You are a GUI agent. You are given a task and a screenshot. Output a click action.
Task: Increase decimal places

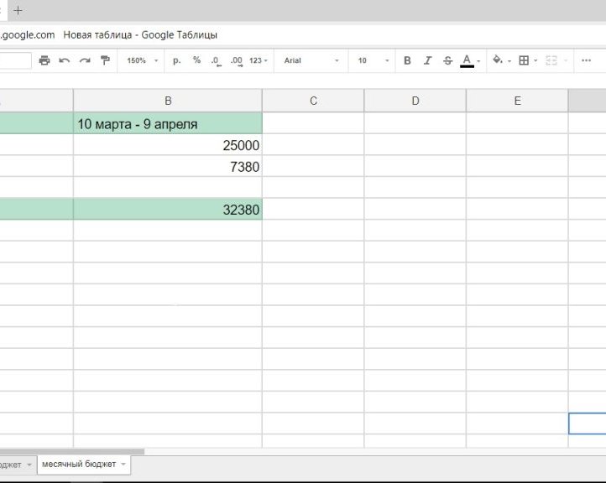[x=236, y=60]
